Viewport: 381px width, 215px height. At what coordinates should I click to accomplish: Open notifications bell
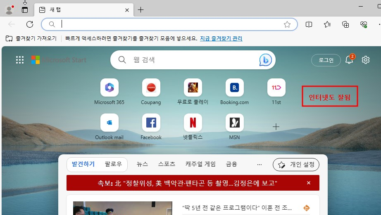[x=350, y=60]
